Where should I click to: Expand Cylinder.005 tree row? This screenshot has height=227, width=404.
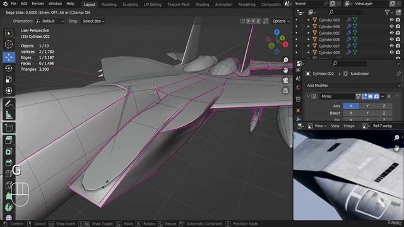tap(309, 33)
